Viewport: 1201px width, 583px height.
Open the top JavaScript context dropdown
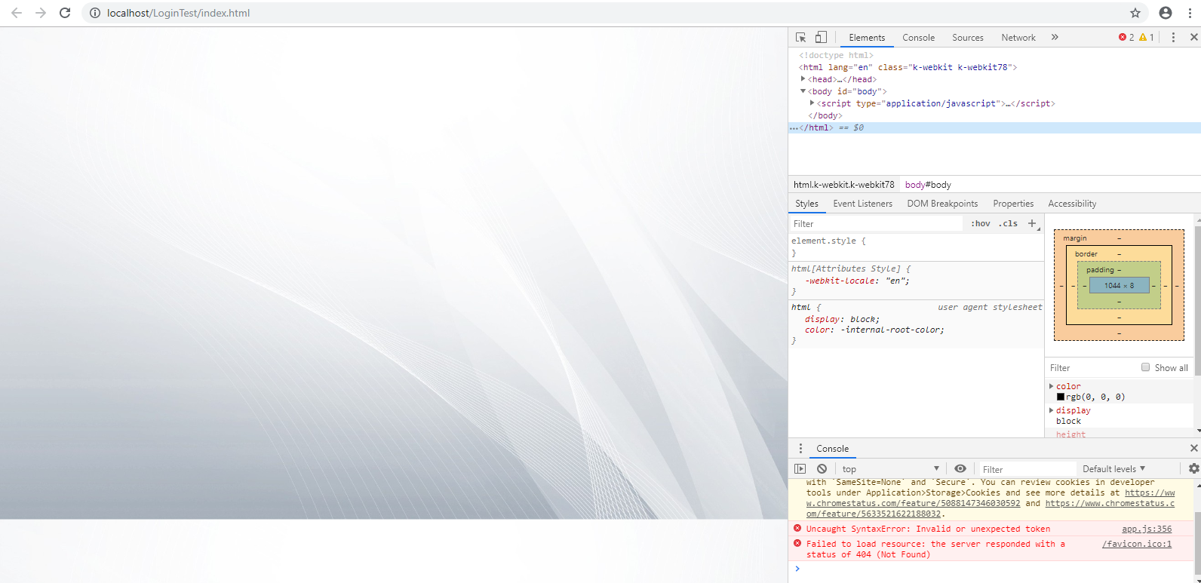coord(890,469)
